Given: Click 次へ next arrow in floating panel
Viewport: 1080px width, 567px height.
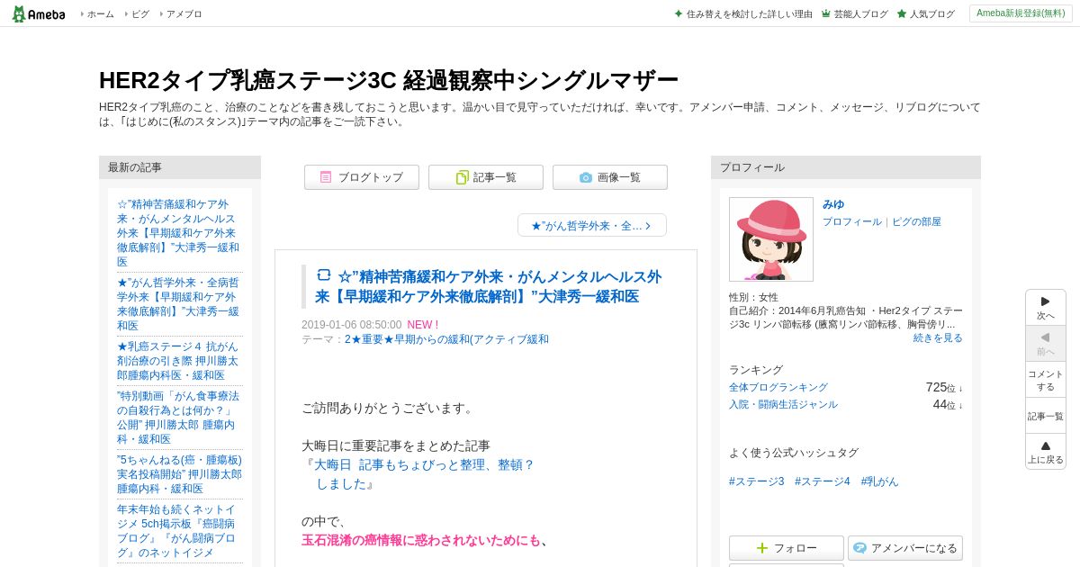Looking at the screenshot, I should (1046, 307).
